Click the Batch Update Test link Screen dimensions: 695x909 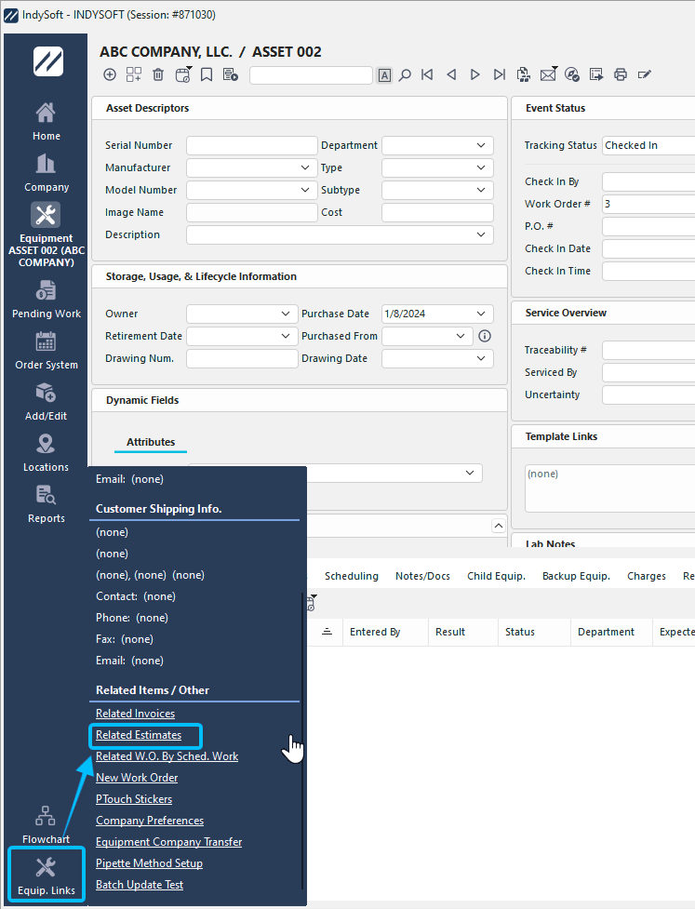(140, 885)
